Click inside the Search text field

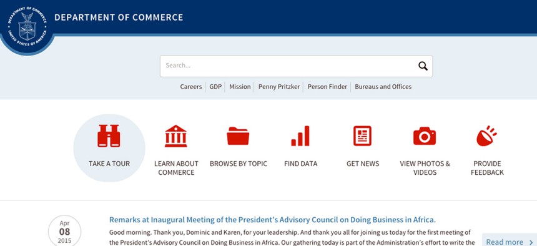point(288,66)
